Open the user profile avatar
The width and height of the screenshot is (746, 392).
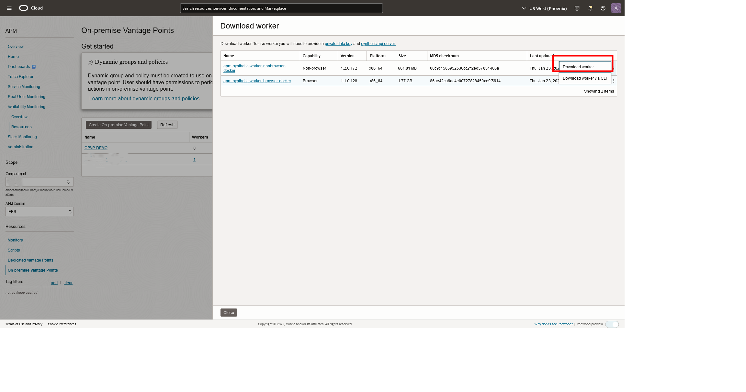point(616,8)
